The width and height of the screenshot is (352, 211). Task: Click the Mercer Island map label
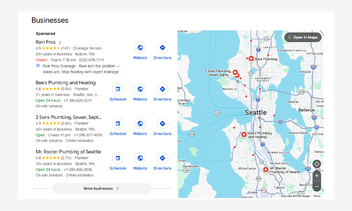[x=298, y=133]
